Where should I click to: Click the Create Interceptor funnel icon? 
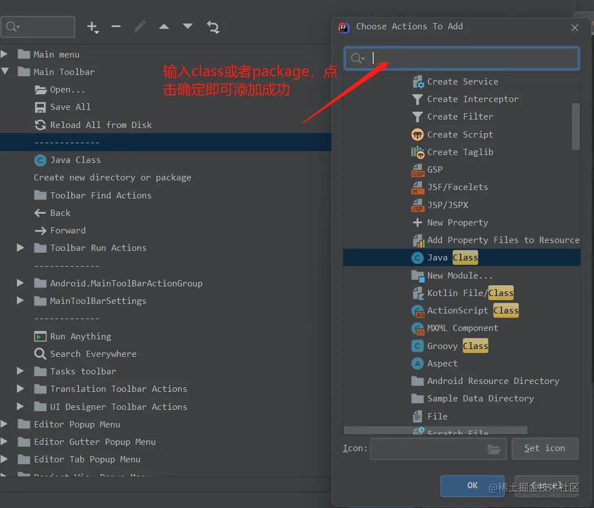pos(417,99)
